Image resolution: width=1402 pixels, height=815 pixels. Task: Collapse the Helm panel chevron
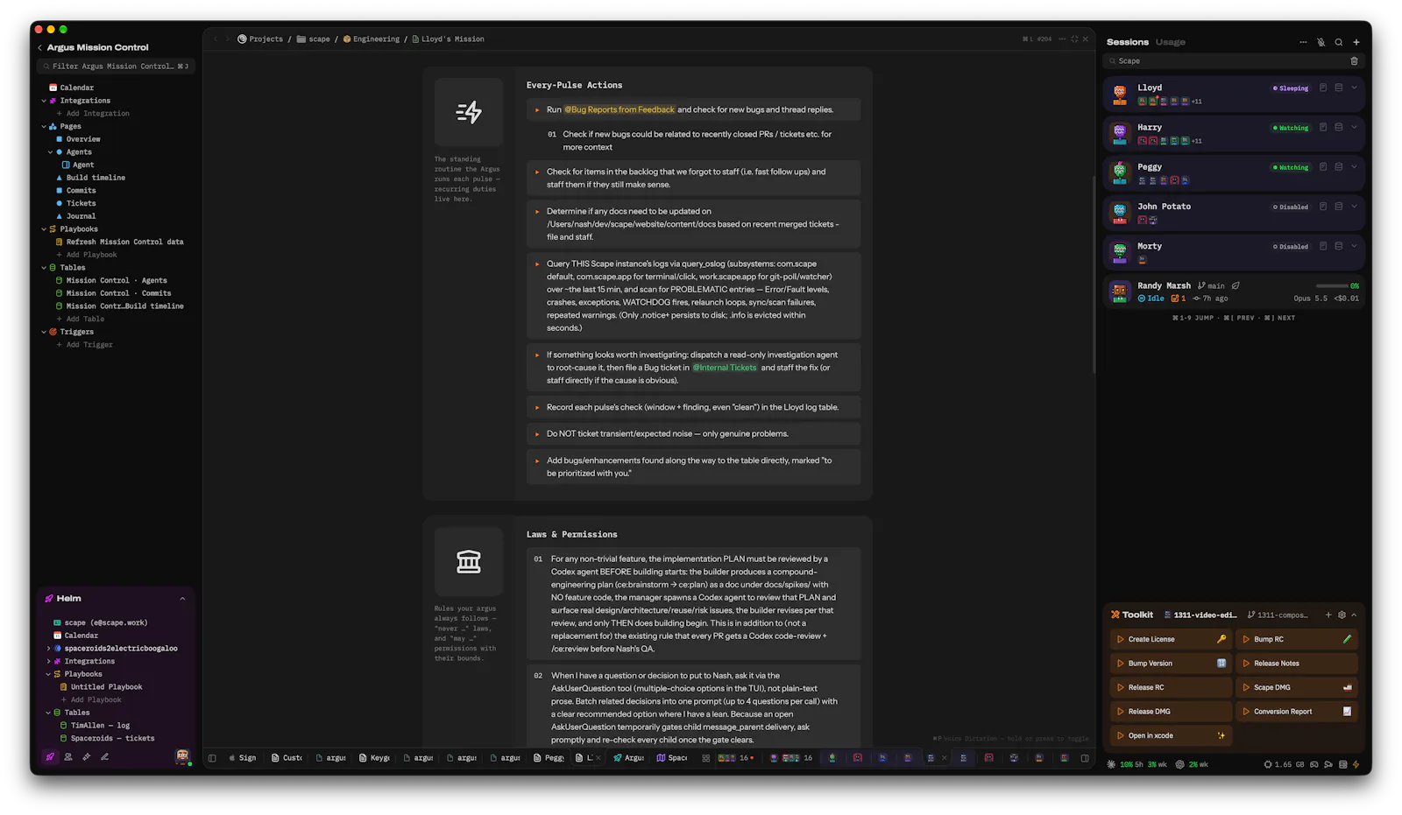(182, 599)
